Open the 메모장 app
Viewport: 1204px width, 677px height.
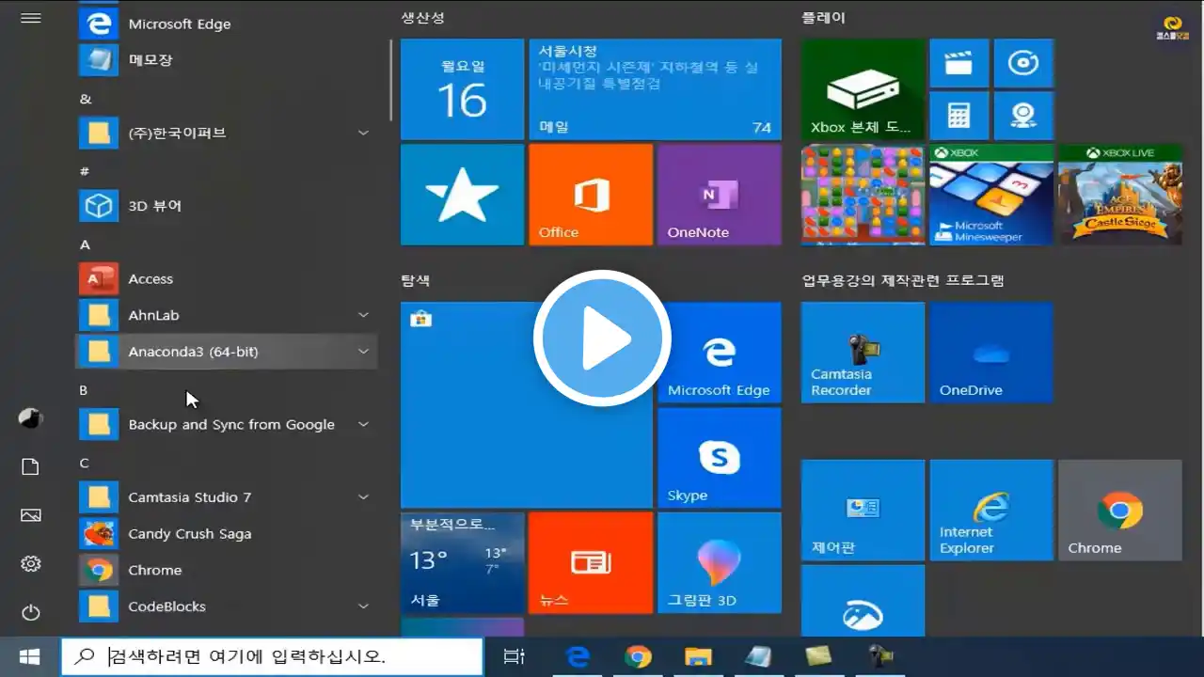(x=226, y=60)
